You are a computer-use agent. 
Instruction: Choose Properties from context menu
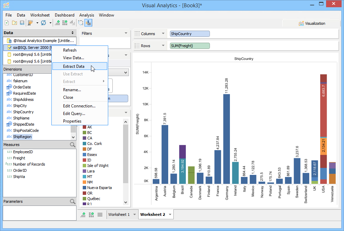80,121
